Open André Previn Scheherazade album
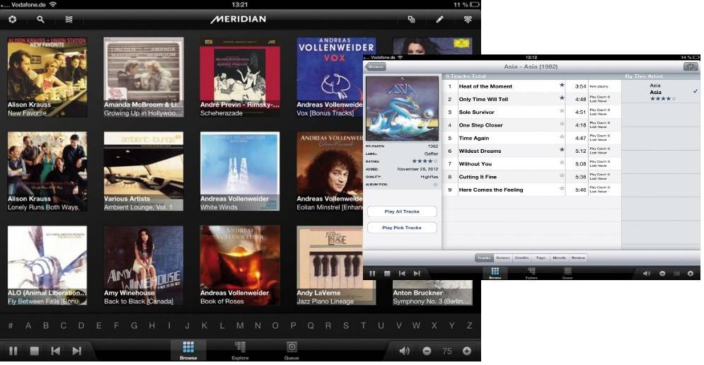The width and height of the screenshot is (704, 365). coord(240,77)
